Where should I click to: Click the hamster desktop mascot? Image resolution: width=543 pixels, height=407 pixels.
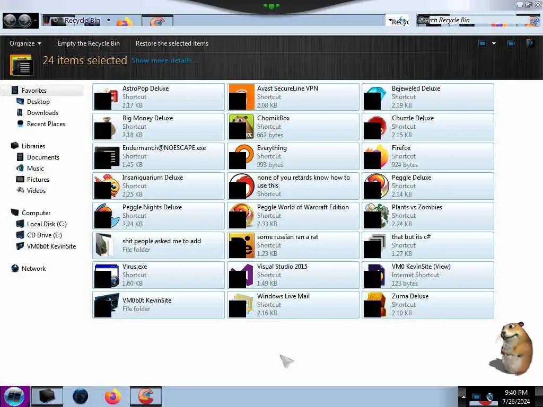[x=513, y=349]
